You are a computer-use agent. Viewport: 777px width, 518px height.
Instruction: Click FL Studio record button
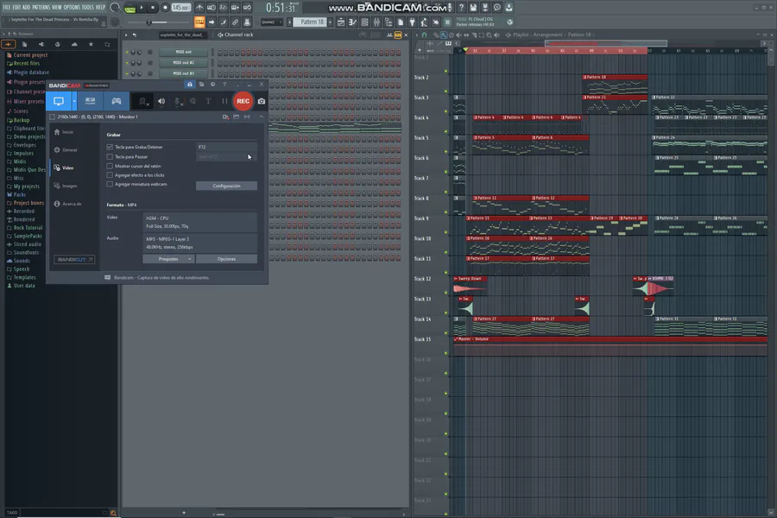coord(165,8)
